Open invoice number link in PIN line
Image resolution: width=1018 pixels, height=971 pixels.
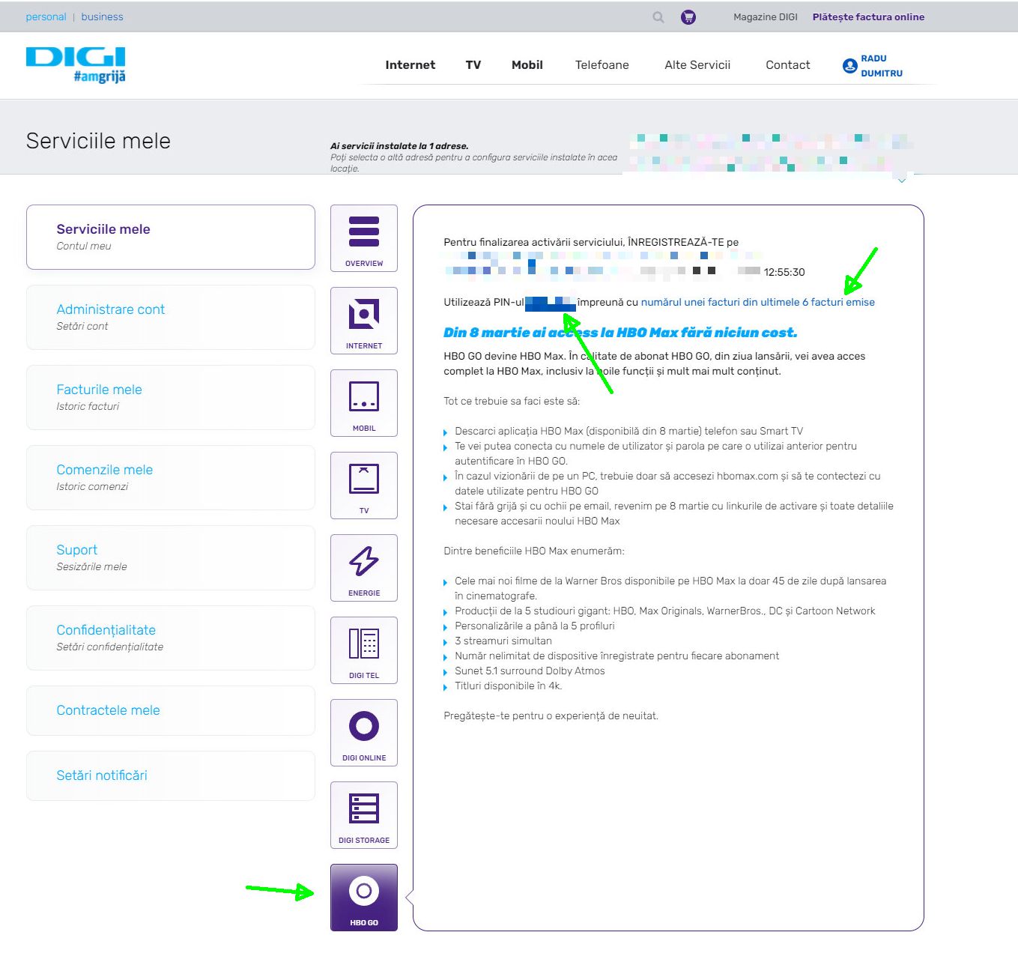757,302
